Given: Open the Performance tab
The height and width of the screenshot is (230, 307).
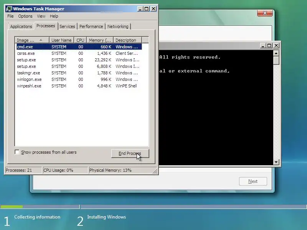Looking at the screenshot, I should [91, 26].
